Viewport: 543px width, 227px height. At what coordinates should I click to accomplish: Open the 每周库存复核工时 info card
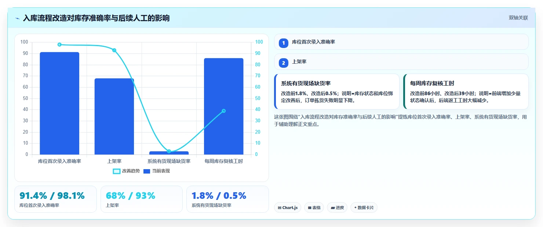[x=466, y=92]
